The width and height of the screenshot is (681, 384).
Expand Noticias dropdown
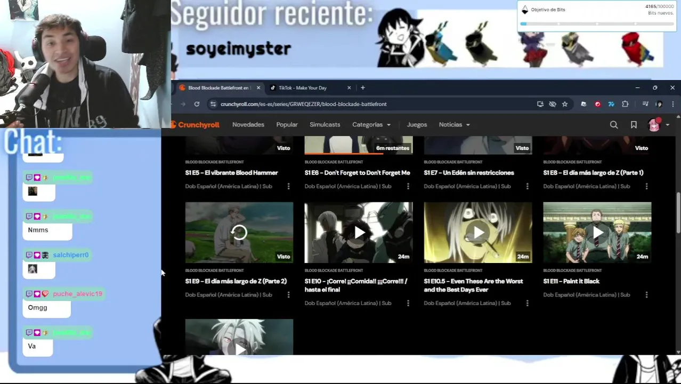[x=454, y=125]
